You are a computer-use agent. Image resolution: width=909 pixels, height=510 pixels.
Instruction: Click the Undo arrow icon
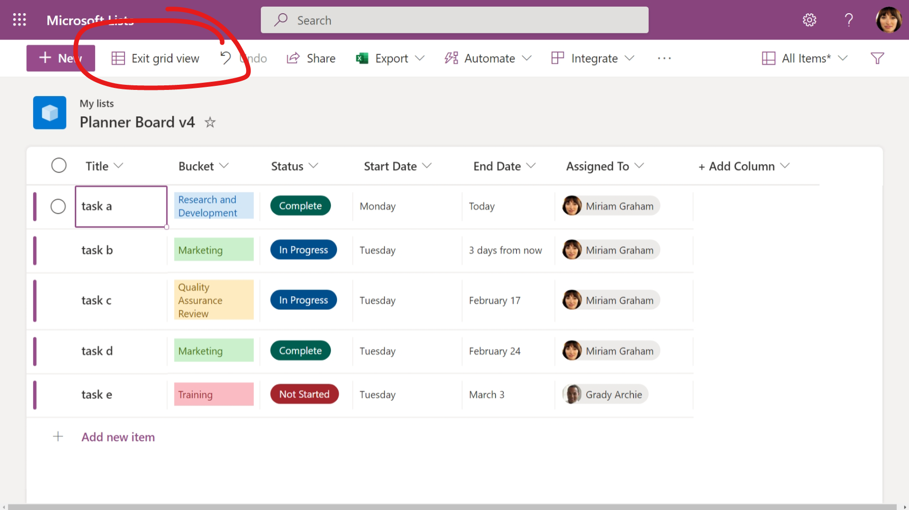tap(226, 58)
